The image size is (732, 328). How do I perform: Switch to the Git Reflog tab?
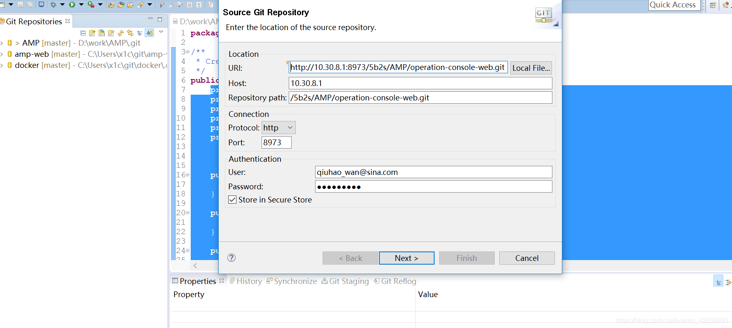395,281
